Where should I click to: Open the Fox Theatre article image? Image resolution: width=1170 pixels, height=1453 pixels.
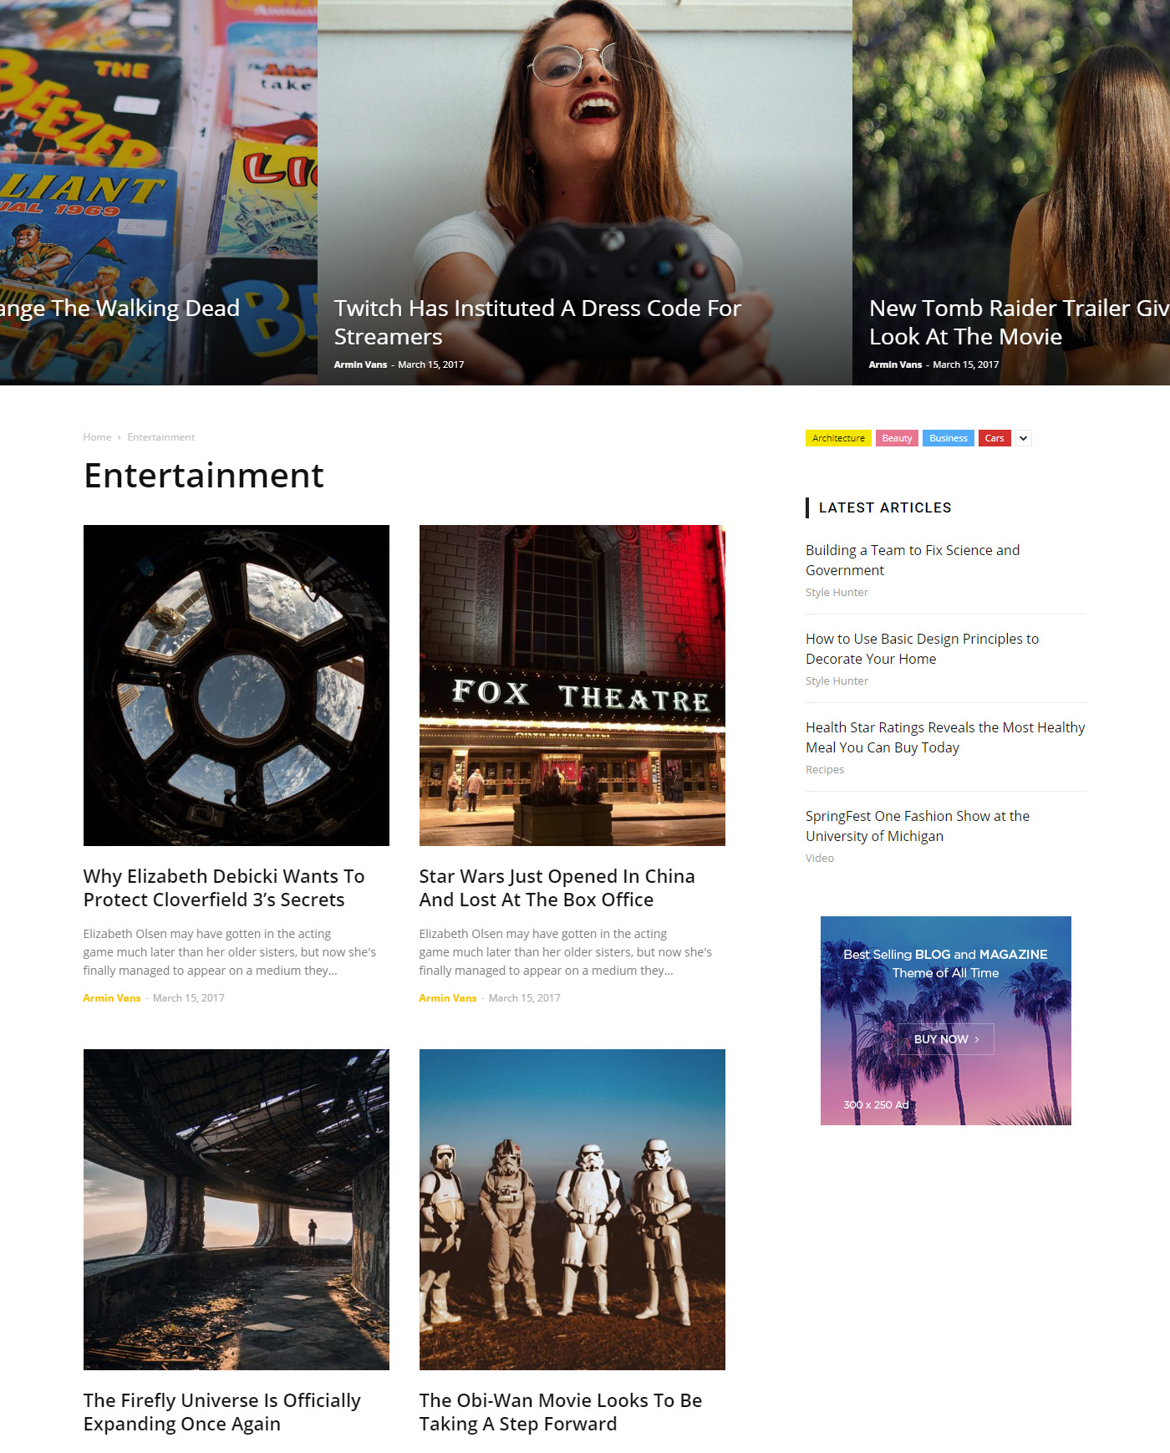pos(572,686)
